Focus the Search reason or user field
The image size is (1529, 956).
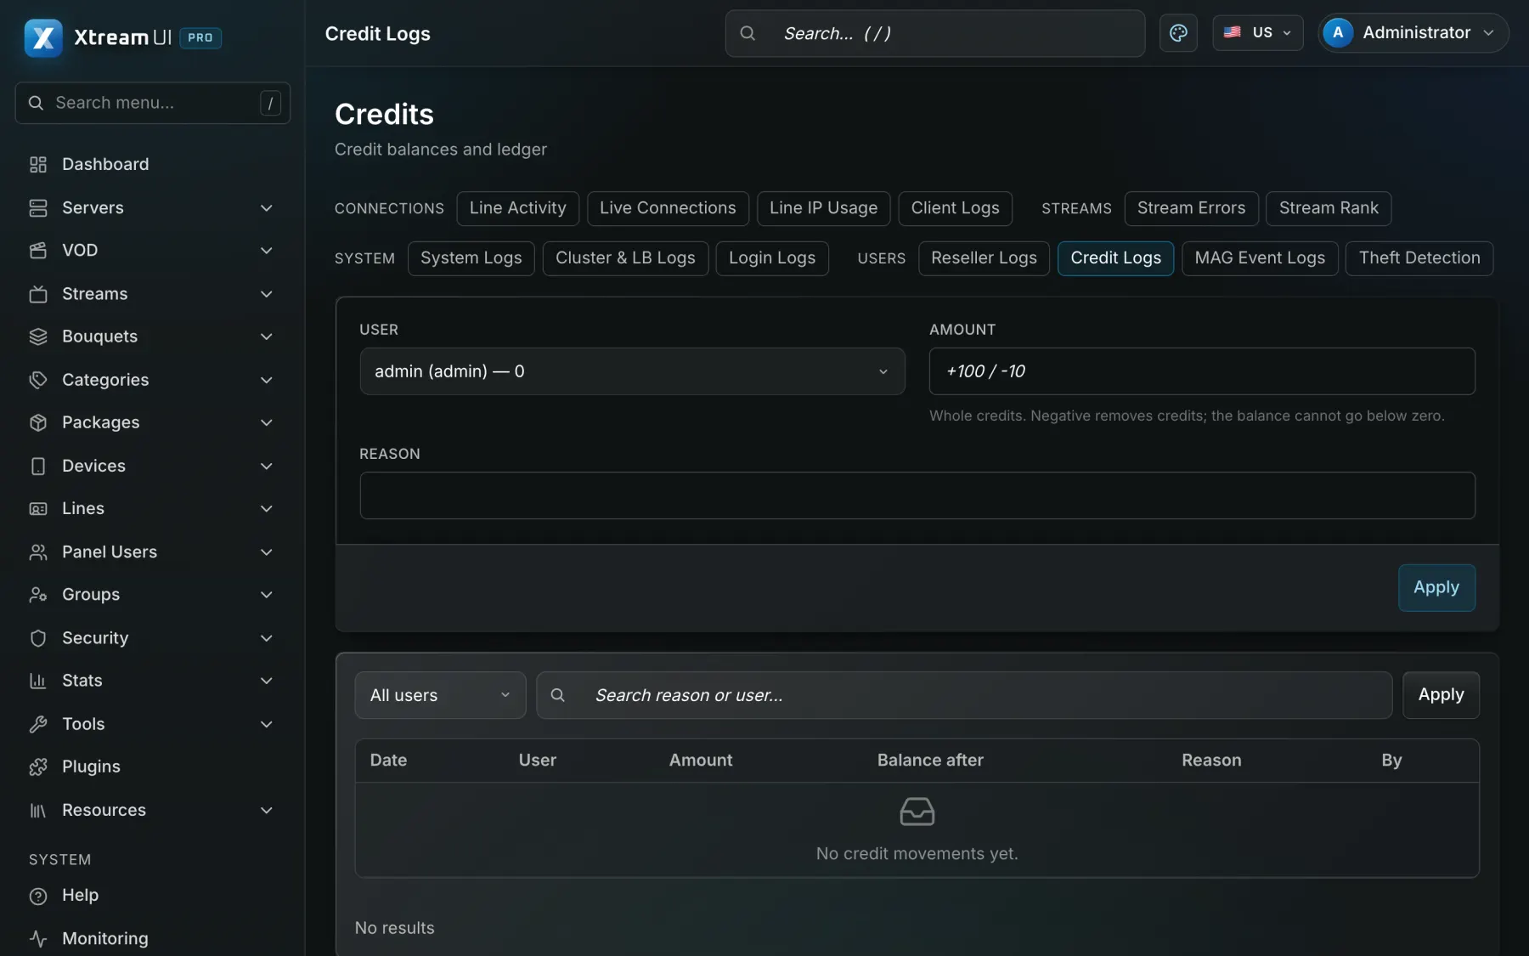[x=964, y=695]
